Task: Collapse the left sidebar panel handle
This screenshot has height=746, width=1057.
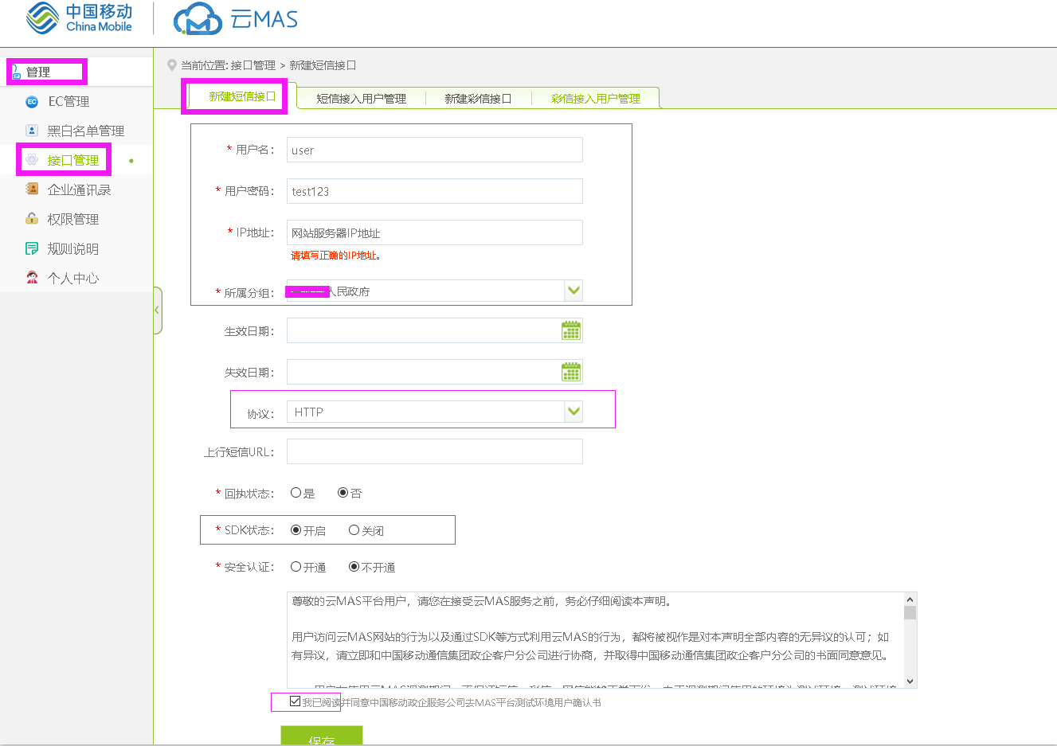Action: [x=157, y=310]
